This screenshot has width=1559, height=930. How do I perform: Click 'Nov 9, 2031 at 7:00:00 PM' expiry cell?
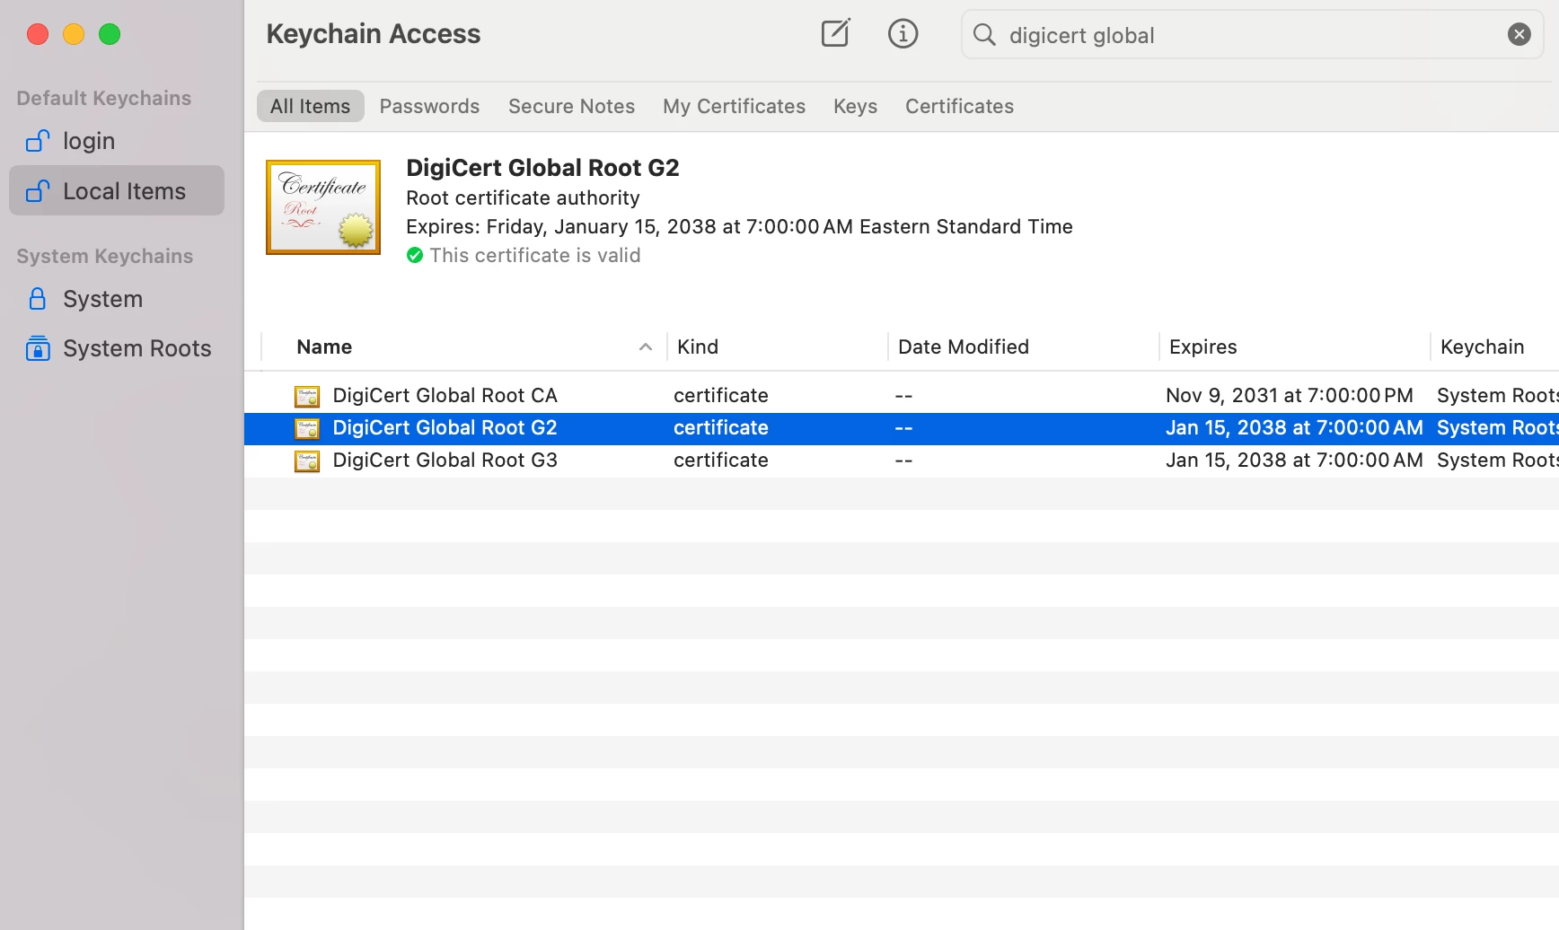coord(1289,396)
